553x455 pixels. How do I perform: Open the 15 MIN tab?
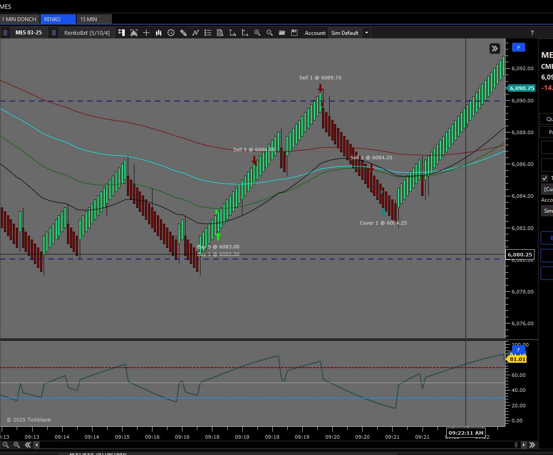[x=94, y=19]
